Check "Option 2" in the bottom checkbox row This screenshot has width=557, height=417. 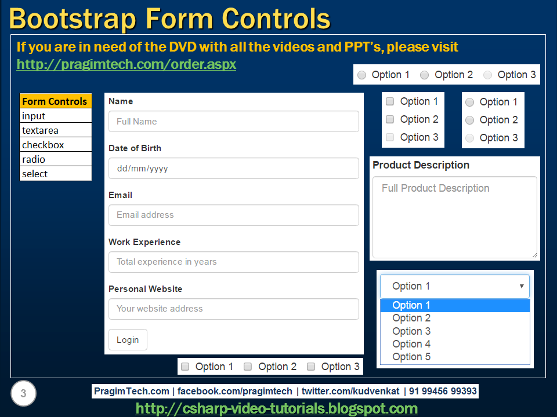click(248, 366)
